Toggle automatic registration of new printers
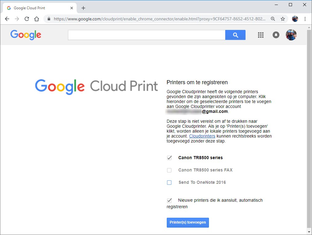 [x=169, y=200]
